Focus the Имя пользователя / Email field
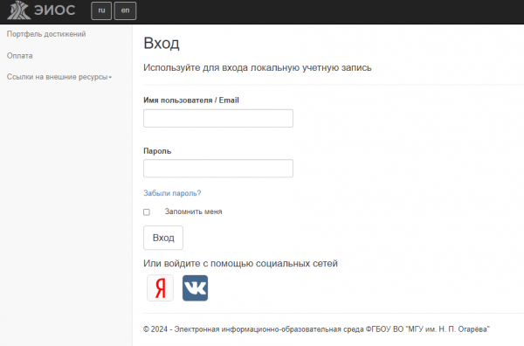 click(218, 118)
